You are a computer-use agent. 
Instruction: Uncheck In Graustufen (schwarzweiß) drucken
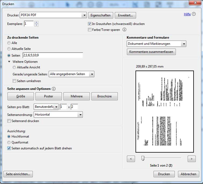90,24
